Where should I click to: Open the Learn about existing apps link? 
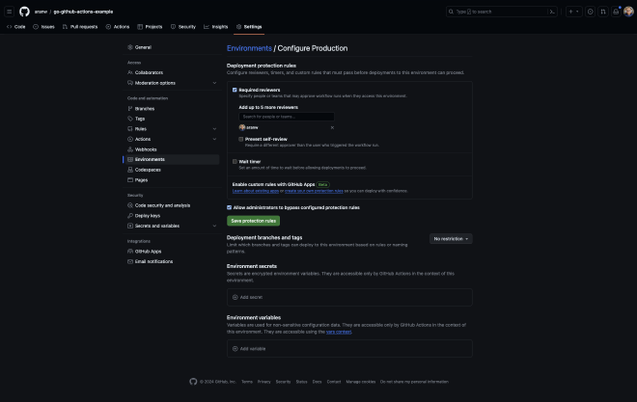pos(256,191)
